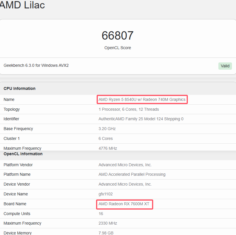Click the OpenCL Score label under the number

pos(117,48)
